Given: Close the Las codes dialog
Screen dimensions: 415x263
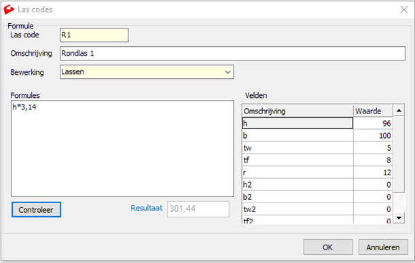Looking at the screenshot, I should (x=404, y=10).
